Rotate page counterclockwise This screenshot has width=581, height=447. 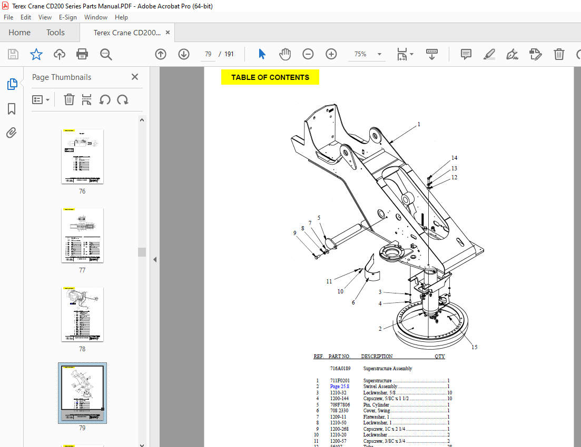tap(105, 99)
